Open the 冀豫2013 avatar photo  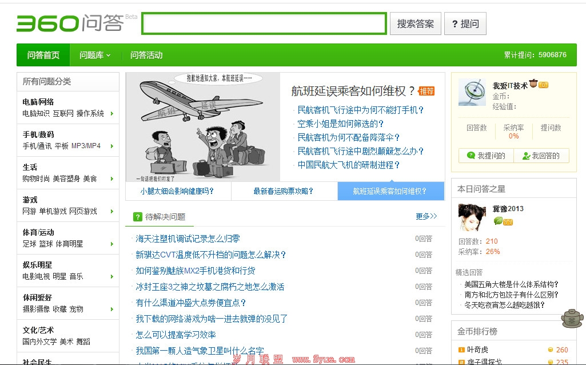coord(472,217)
